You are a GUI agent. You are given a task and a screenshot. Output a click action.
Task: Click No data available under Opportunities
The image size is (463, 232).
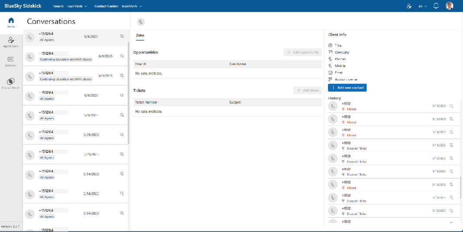(148, 73)
